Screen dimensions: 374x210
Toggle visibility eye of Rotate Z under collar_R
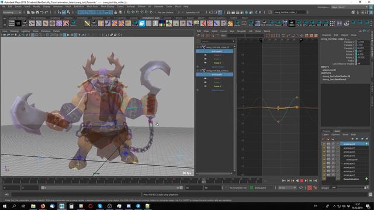(x=205, y=63)
